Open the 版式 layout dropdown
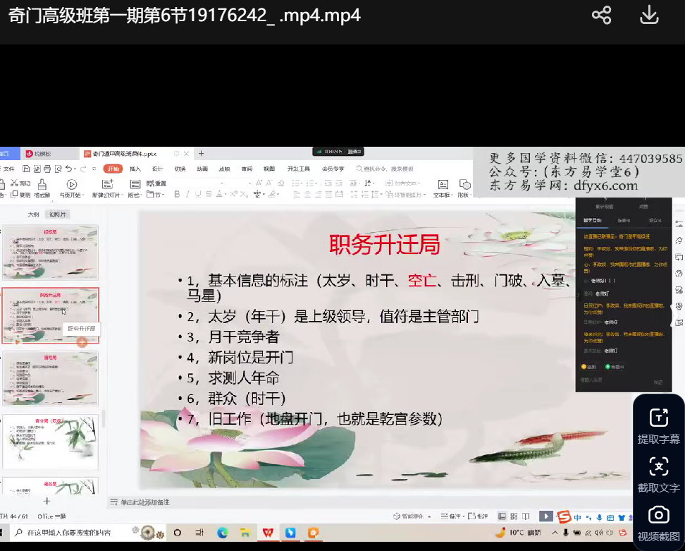Image resolution: width=685 pixels, height=551 pixels. click(134, 195)
